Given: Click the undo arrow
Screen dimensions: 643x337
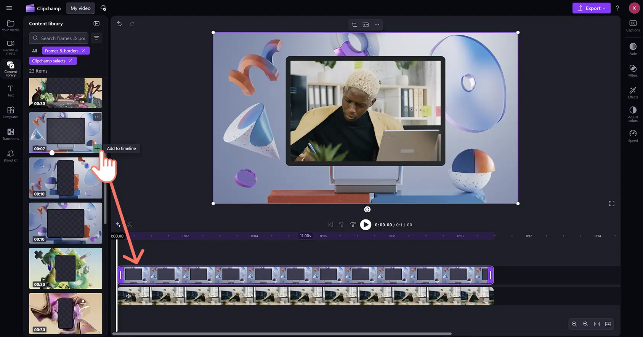Looking at the screenshot, I should (x=119, y=24).
